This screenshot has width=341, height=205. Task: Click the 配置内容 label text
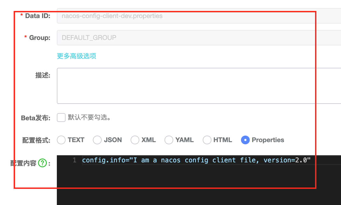click(x=23, y=163)
